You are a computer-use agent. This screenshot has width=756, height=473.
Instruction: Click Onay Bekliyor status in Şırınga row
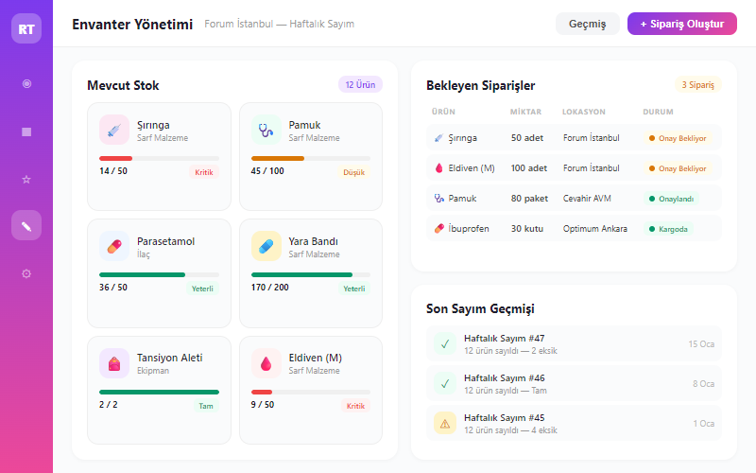[x=678, y=138]
